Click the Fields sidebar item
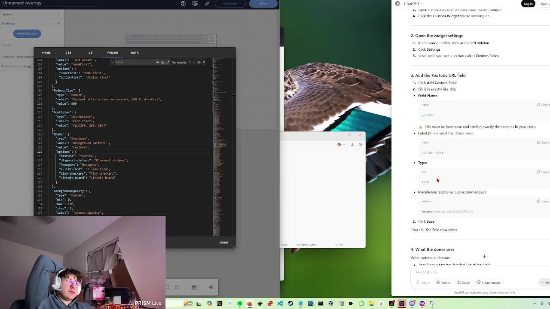Viewport: 550px width, 309px height. click(x=6, y=45)
